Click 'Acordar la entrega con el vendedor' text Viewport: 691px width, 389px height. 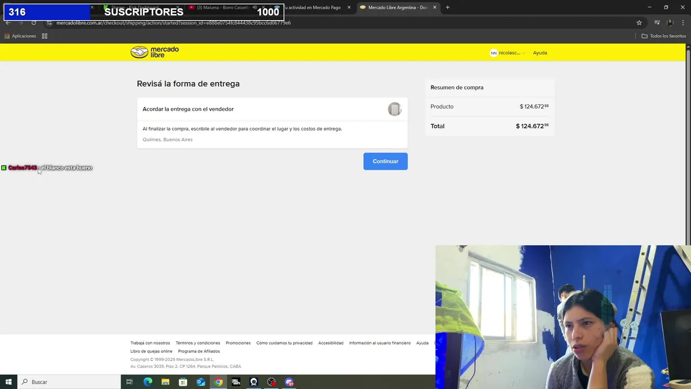pyautogui.click(x=188, y=109)
